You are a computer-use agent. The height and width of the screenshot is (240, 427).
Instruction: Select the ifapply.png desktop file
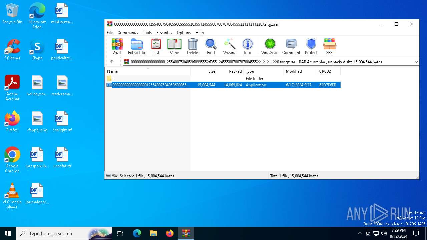point(37,122)
